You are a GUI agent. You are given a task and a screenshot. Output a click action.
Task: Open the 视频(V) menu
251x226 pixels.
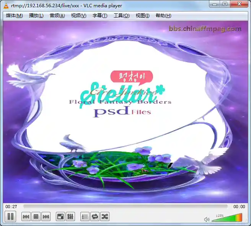(x=78, y=16)
